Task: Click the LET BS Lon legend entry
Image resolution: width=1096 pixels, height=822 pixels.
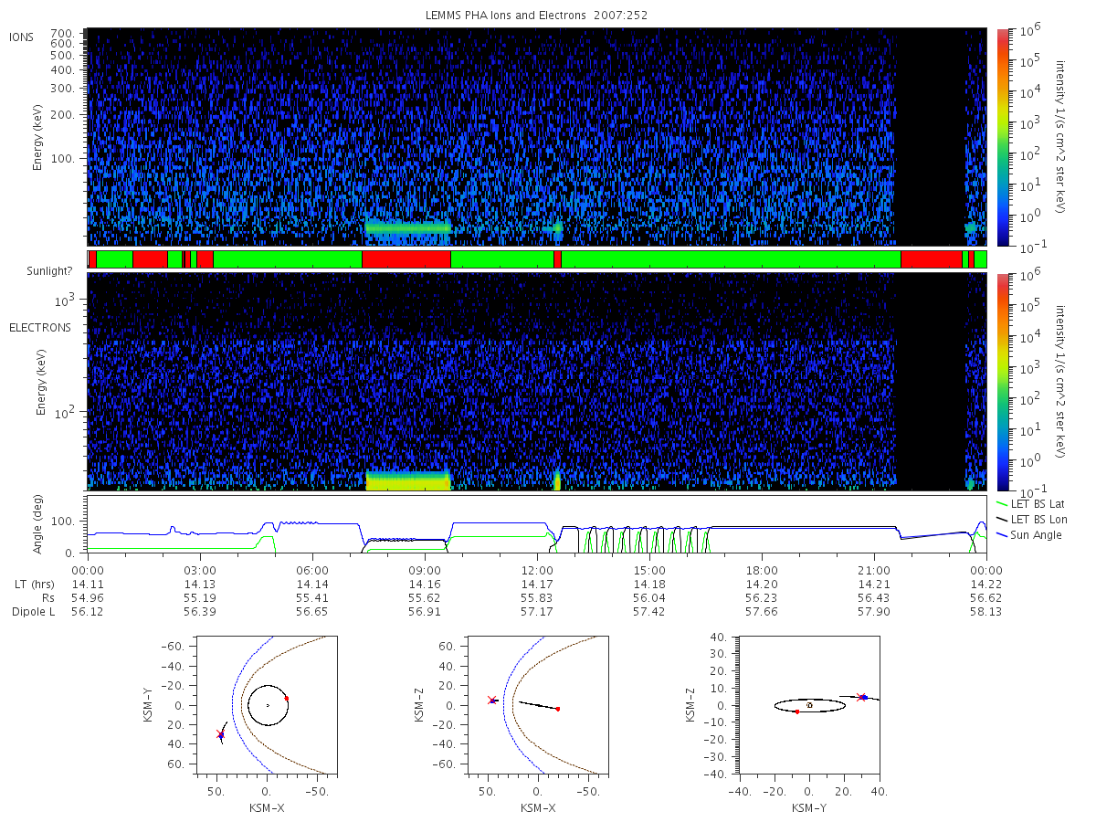Action: coord(1031,519)
